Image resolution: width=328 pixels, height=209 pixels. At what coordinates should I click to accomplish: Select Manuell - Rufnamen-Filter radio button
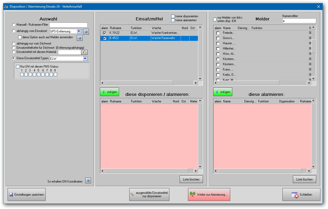pyautogui.click(x=14, y=25)
